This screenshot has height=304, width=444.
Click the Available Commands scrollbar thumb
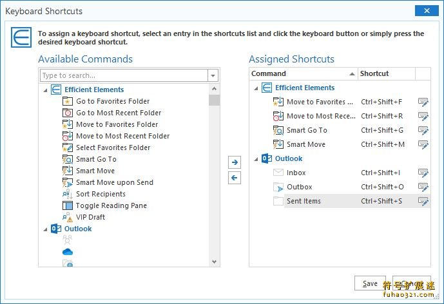(215, 100)
